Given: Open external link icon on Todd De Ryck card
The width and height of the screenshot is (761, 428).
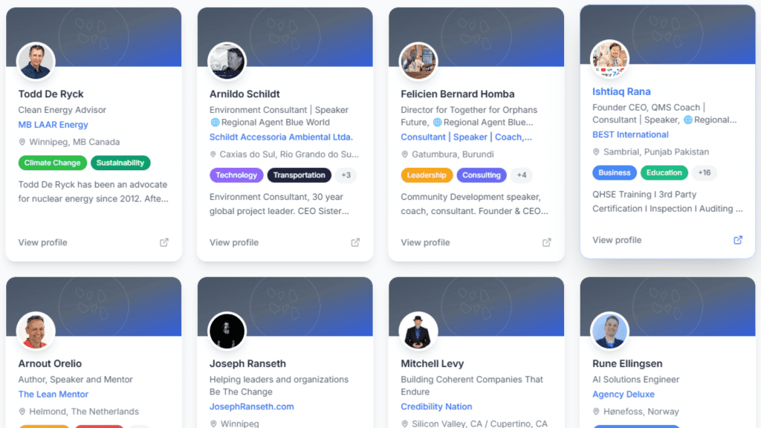Looking at the screenshot, I should pyautogui.click(x=164, y=242).
